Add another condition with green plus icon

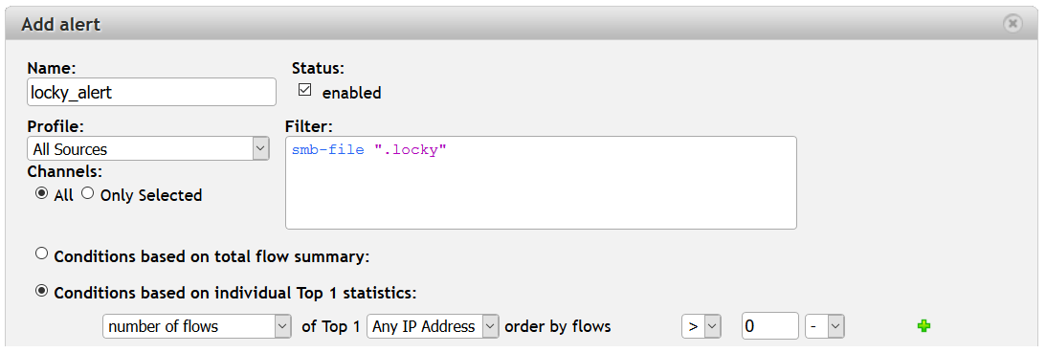pyautogui.click(x=924, y=326)
